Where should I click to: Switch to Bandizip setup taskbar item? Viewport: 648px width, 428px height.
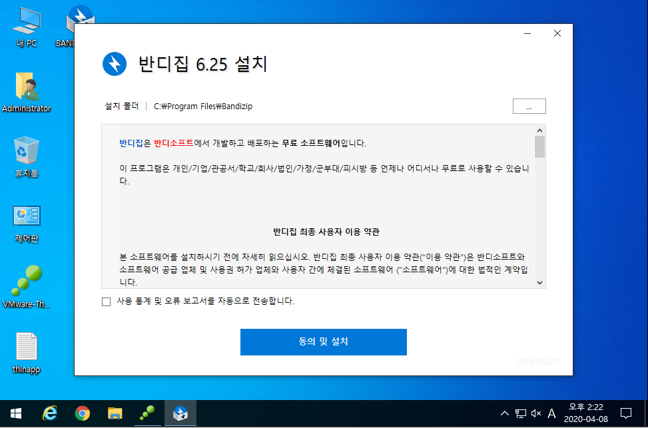click(x=180, y=413)
